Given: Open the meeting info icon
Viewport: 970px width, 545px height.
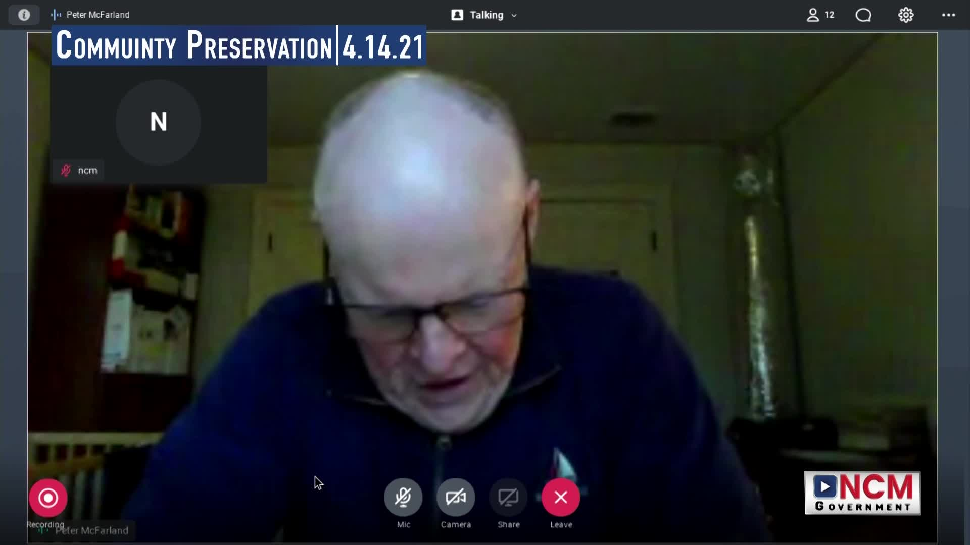Looking at the screenshot, I should 24,15.
